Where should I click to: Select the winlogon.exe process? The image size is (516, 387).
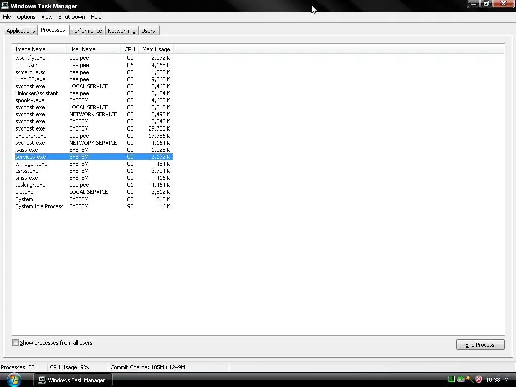click(94, 164)
